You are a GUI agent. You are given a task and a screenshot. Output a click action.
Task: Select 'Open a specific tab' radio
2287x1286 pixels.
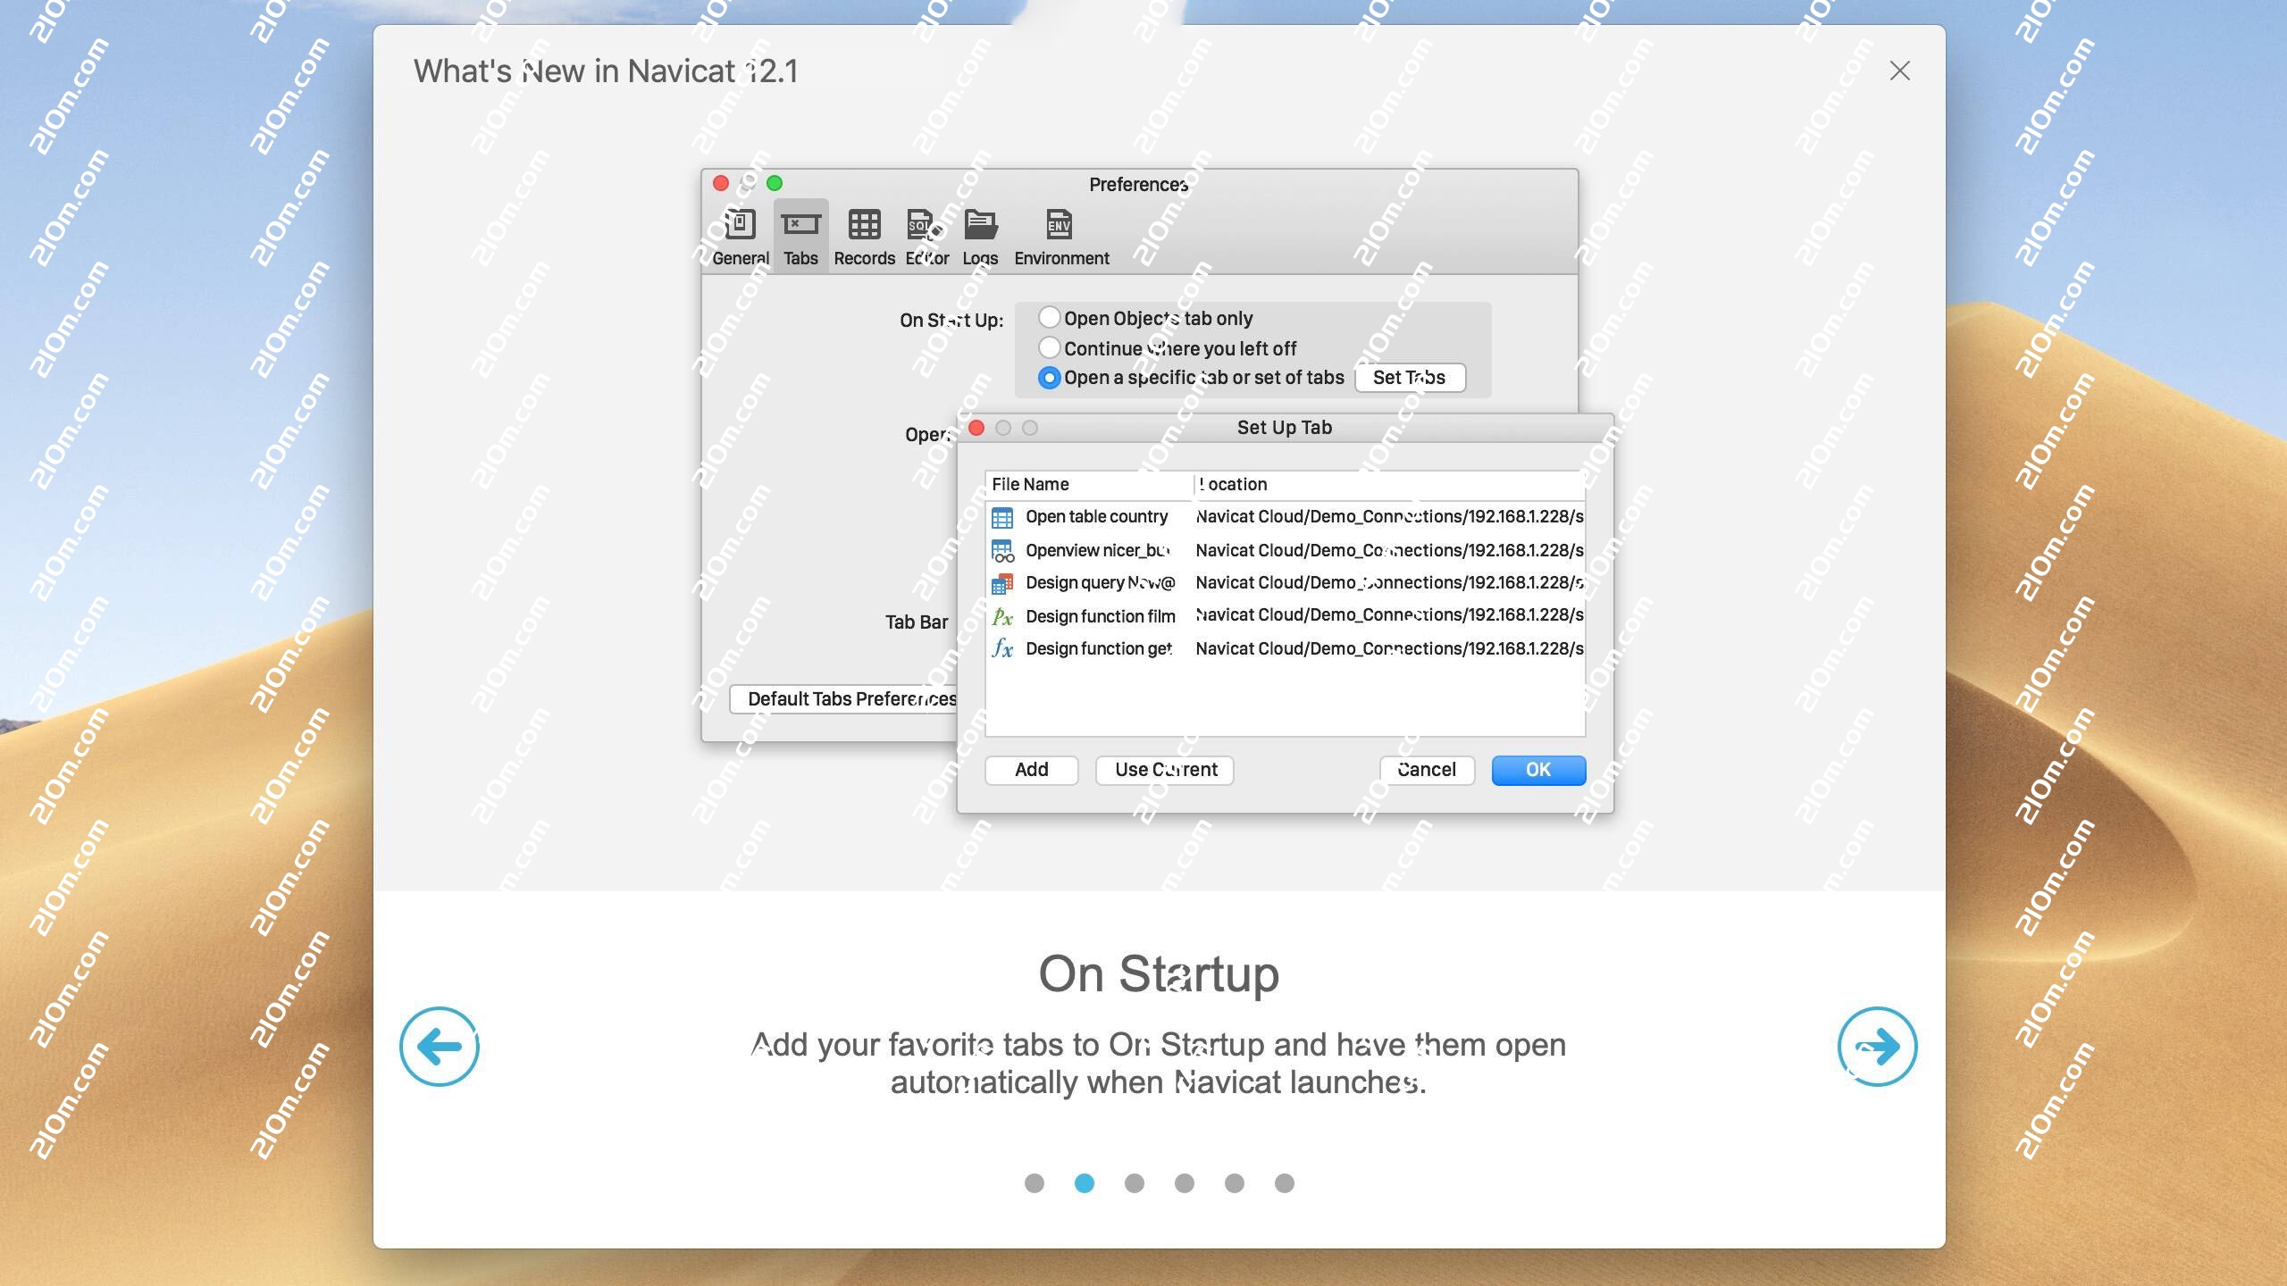click(1050, 378)
